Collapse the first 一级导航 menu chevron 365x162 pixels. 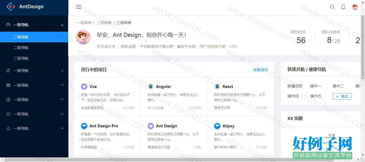pos(62,25)
